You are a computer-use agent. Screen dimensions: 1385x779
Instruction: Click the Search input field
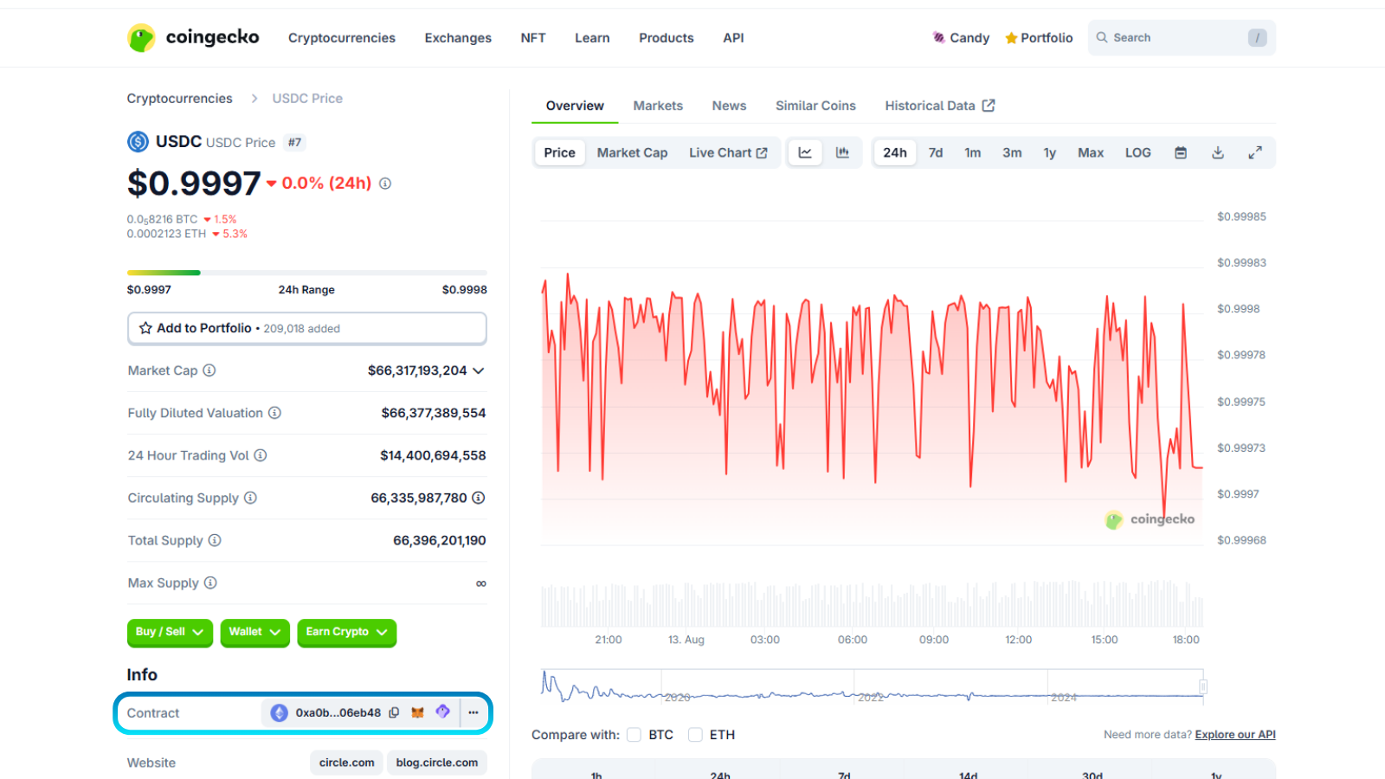(1182, 38)
